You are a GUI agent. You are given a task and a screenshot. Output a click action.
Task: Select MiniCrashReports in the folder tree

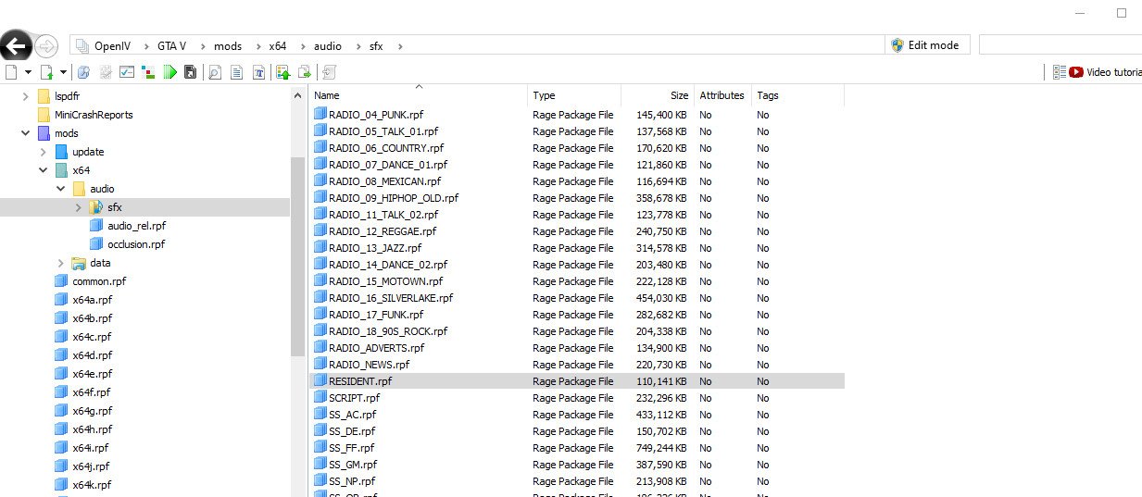pyautogui.click(x=94, y=115)
